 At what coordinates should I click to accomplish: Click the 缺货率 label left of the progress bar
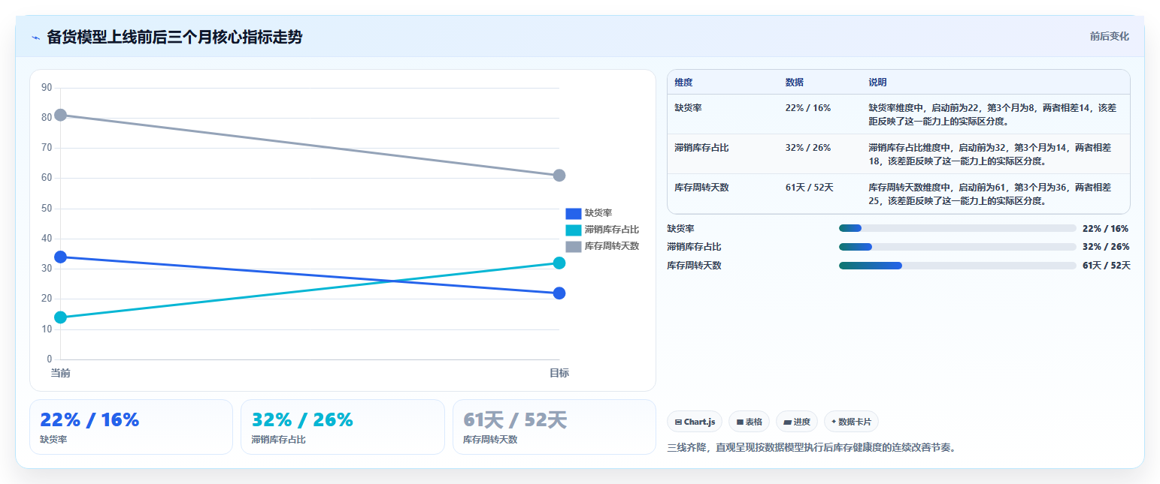coord(680,229)
